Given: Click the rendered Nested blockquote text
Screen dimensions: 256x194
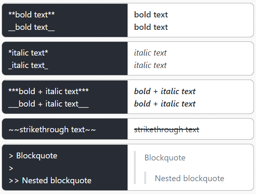Looking at the screenshot, I should (189, 178).
